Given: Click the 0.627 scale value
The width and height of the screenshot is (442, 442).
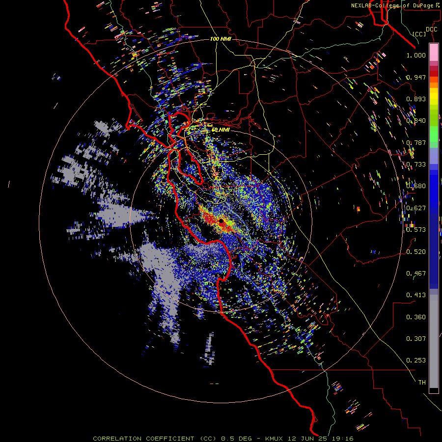Looking at the screenshot, I should pos(416,208).
